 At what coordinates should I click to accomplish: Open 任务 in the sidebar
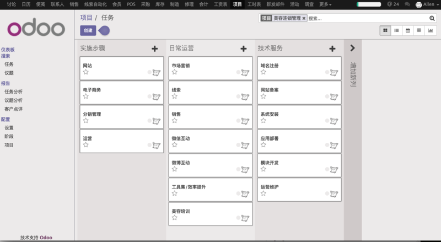(9, 64)
